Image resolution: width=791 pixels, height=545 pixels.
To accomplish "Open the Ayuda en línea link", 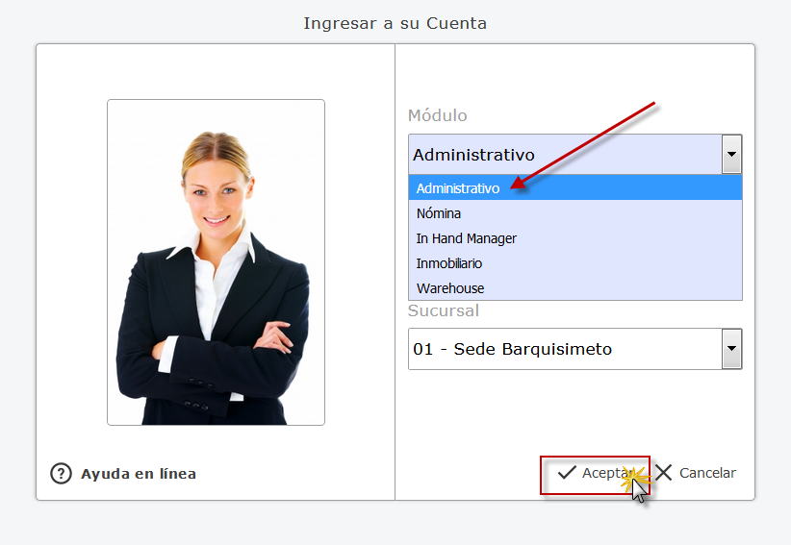I will (139, 474).
